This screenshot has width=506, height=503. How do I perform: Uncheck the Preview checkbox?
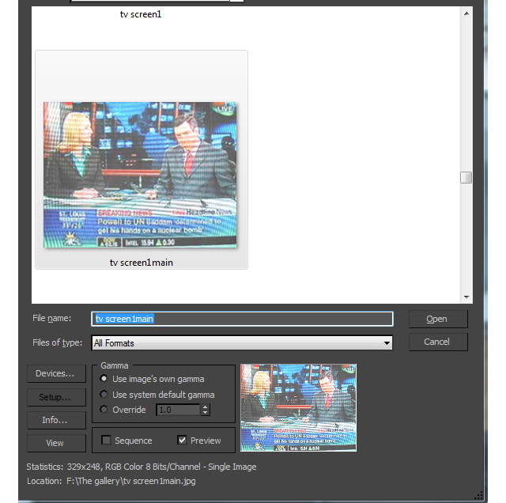coord(182,440)
